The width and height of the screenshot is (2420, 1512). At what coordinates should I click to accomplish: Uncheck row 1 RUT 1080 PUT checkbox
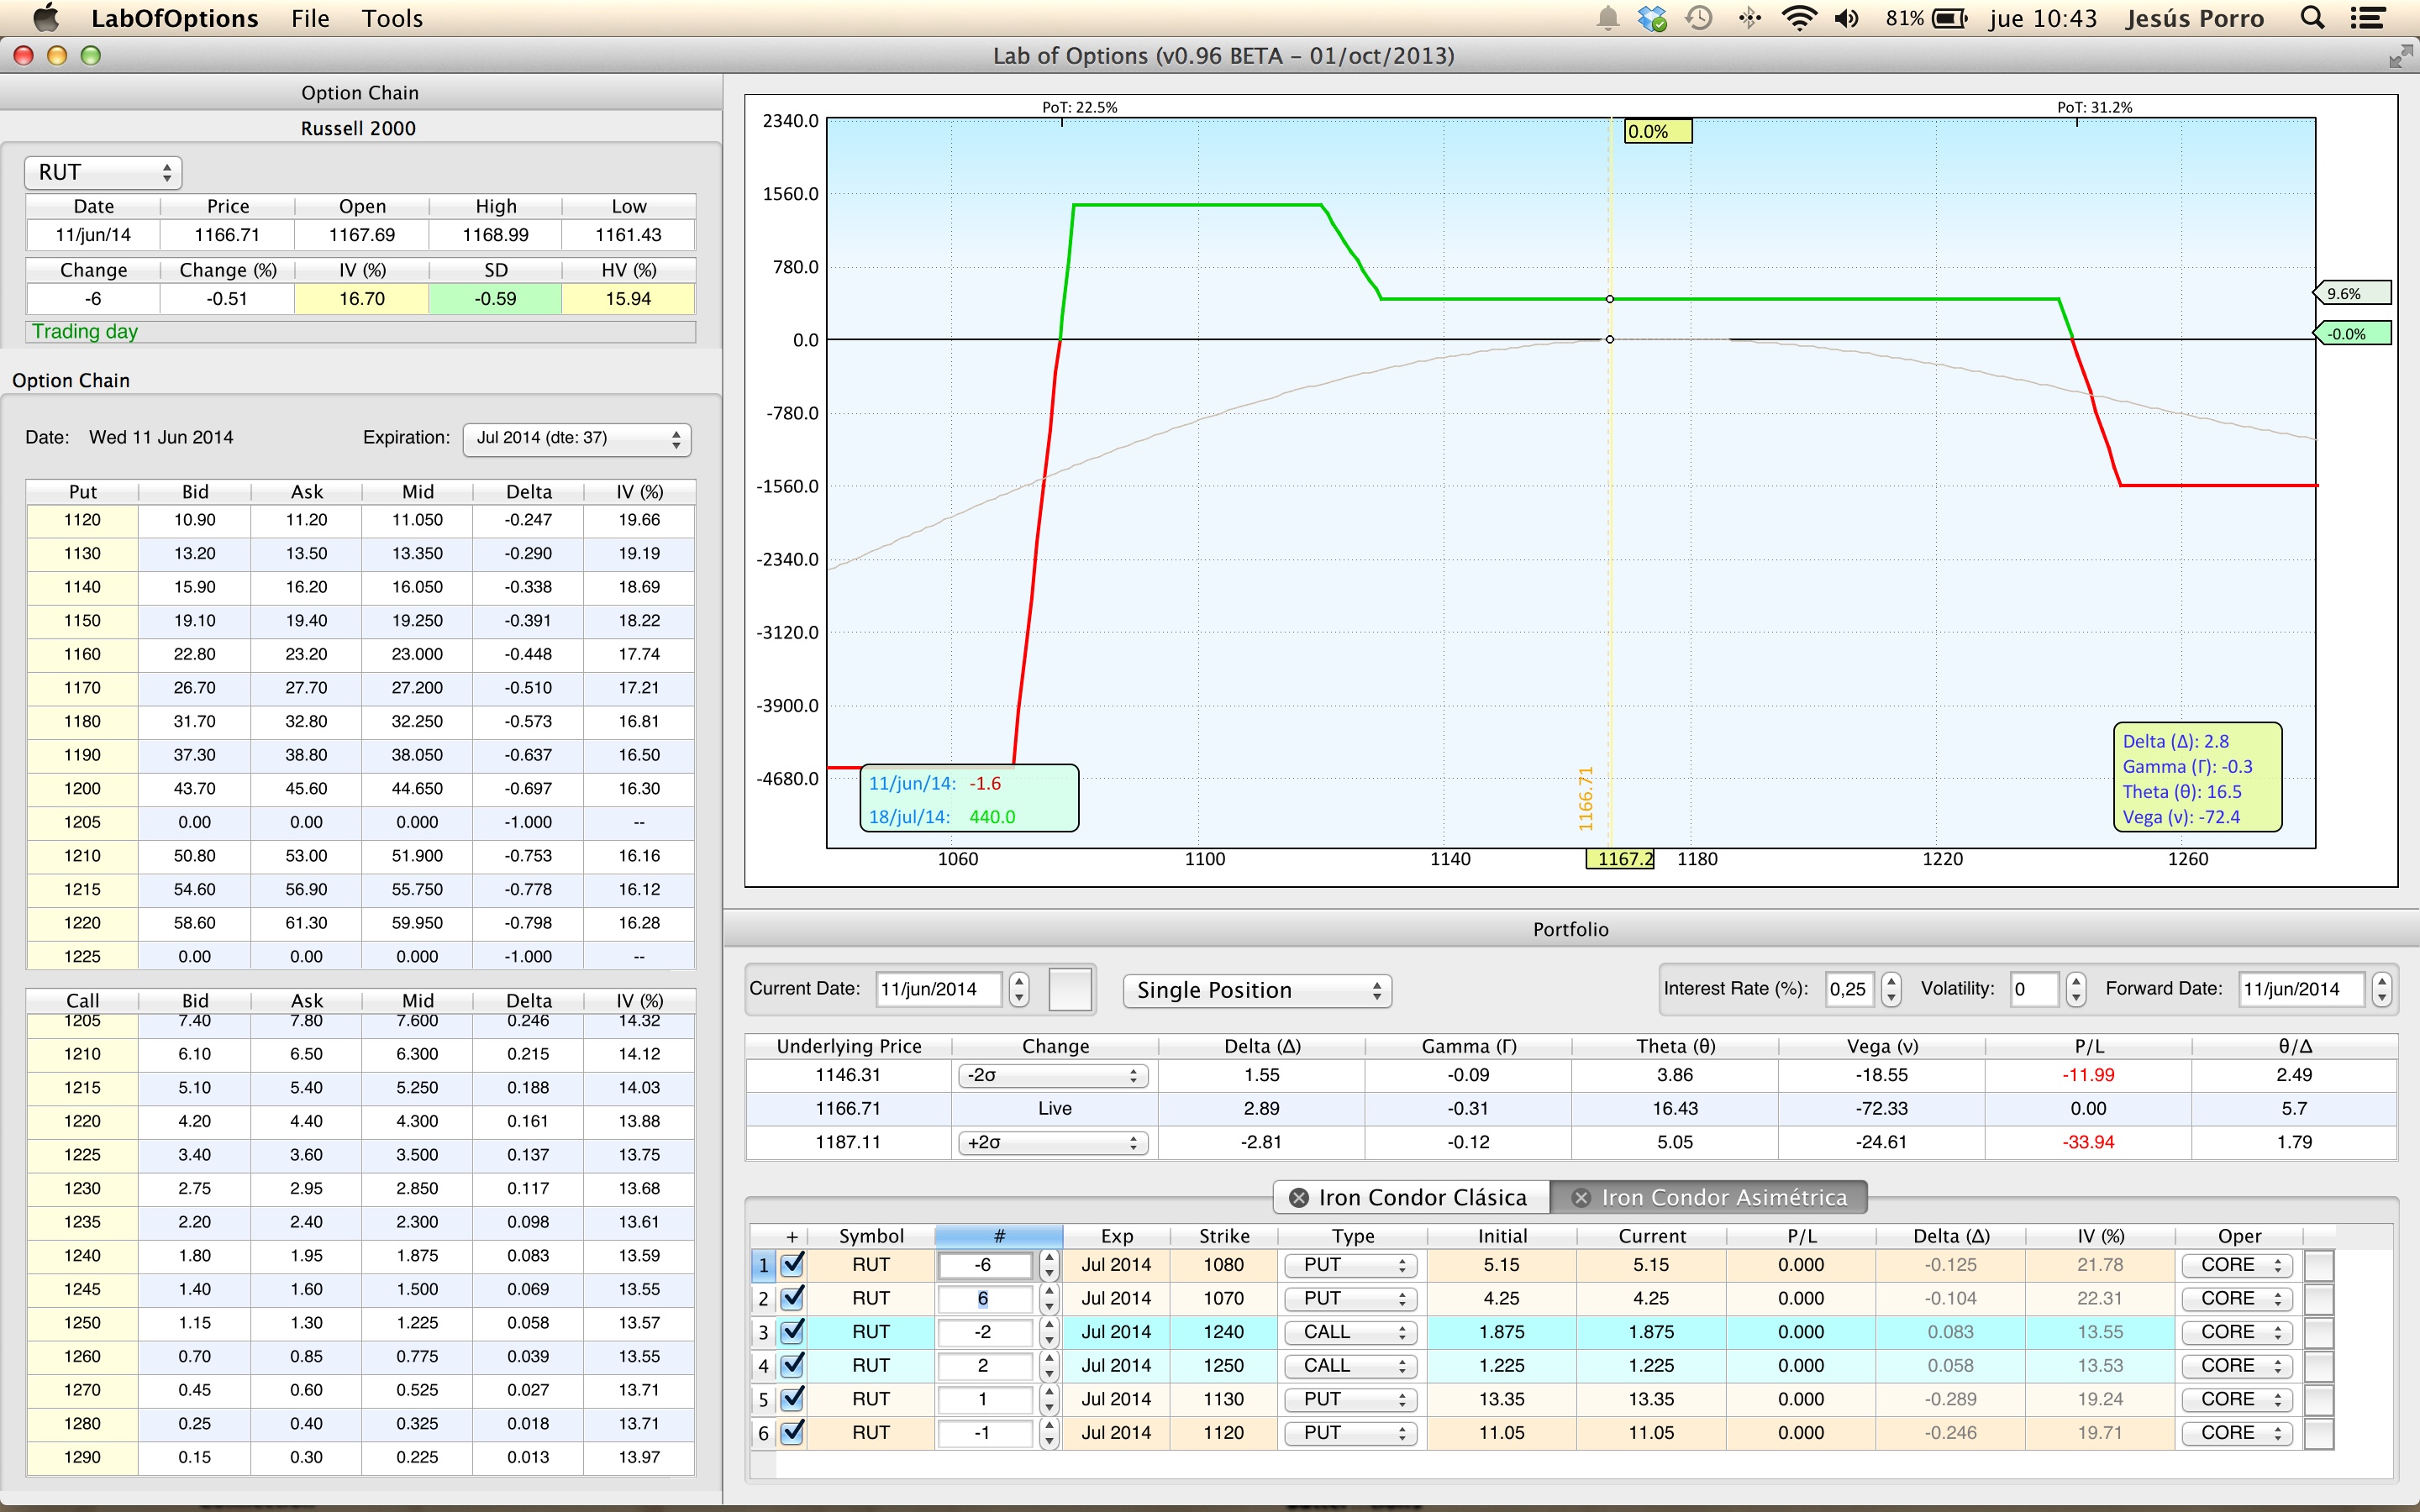click(792, 1265)
